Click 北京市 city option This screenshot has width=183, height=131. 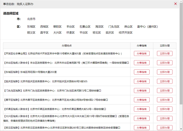(x=31, y=19)
